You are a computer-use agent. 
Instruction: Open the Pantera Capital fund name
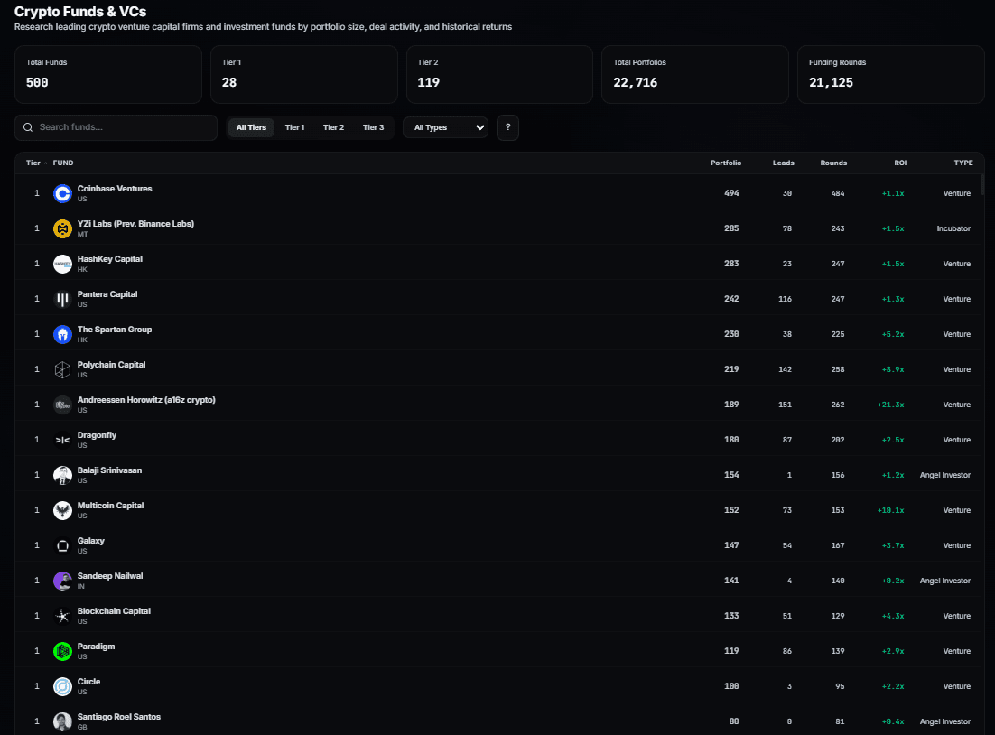pyautogui.click(x=107, y=293)
